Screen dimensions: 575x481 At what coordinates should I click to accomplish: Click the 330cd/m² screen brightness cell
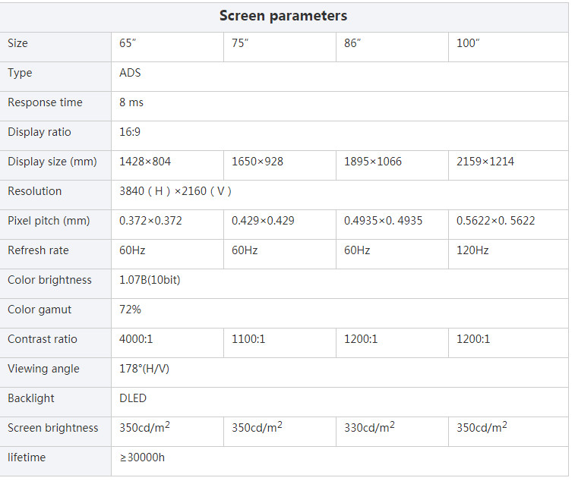point(369,428)
